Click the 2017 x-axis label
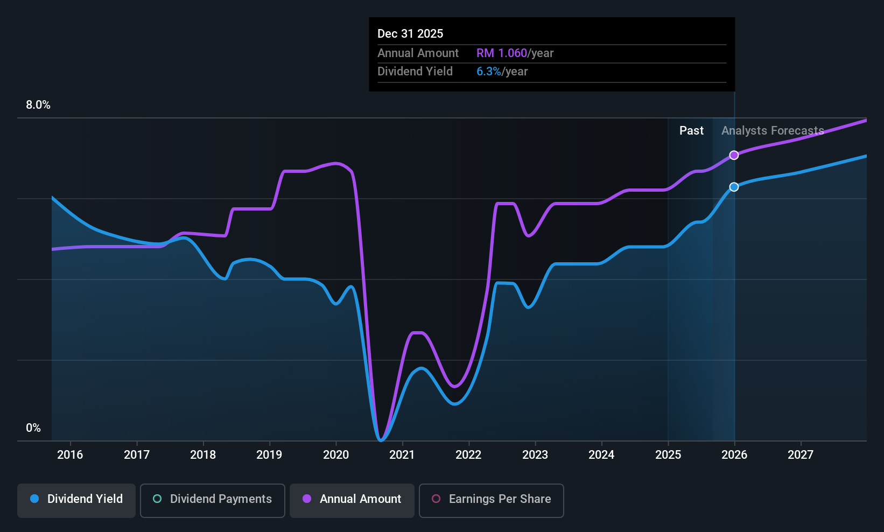The height and width of the screenshot is (532, 884). click(137, 455)
